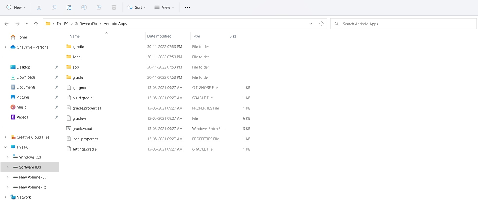Sort by Name column header
Viewport: 478px width, 220px height.
pyautogui.click(x=74, y=36)
